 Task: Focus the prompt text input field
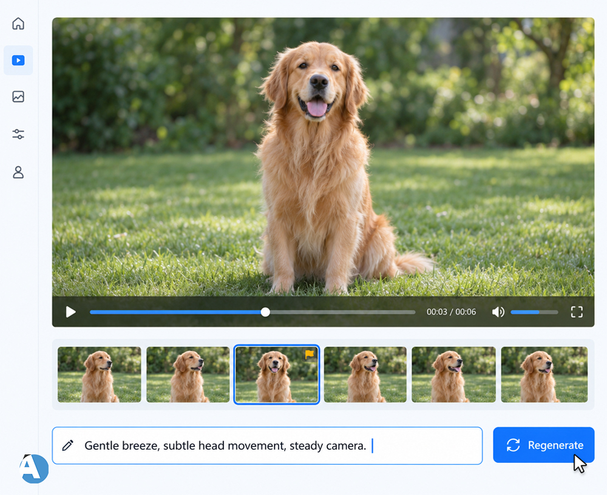coord(267,445)
